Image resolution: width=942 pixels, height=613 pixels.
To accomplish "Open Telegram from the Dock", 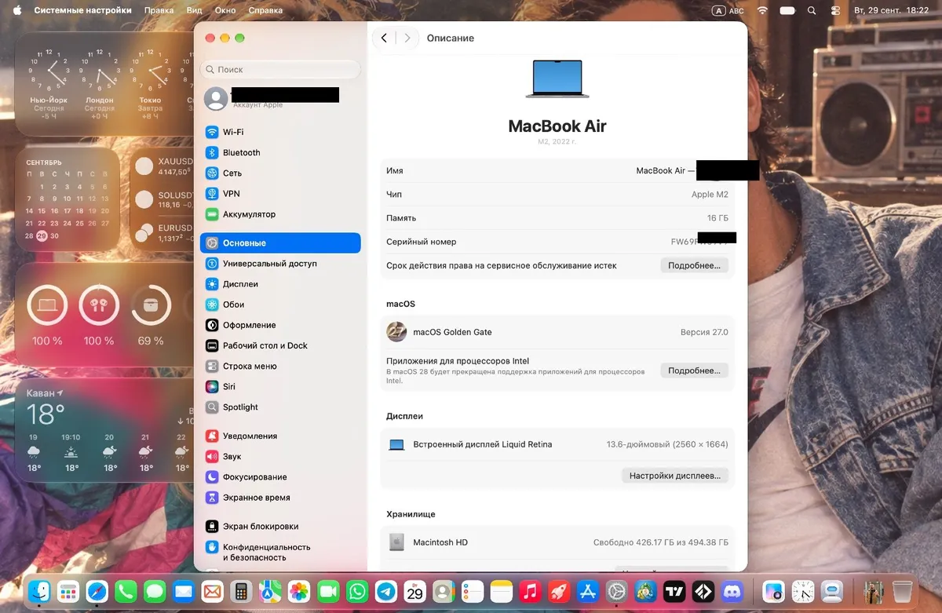I will coord(385,591).
